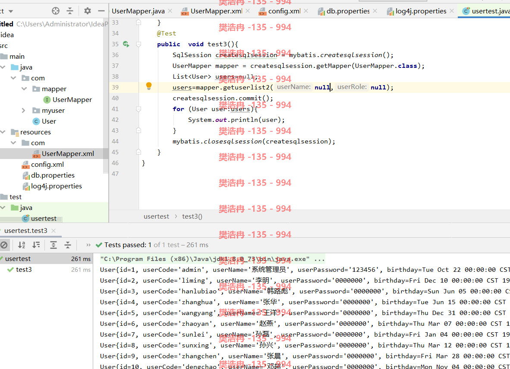Fold the for loop at line 41
Viewport: 510px width, 369px height.
[x=139, y=109]
